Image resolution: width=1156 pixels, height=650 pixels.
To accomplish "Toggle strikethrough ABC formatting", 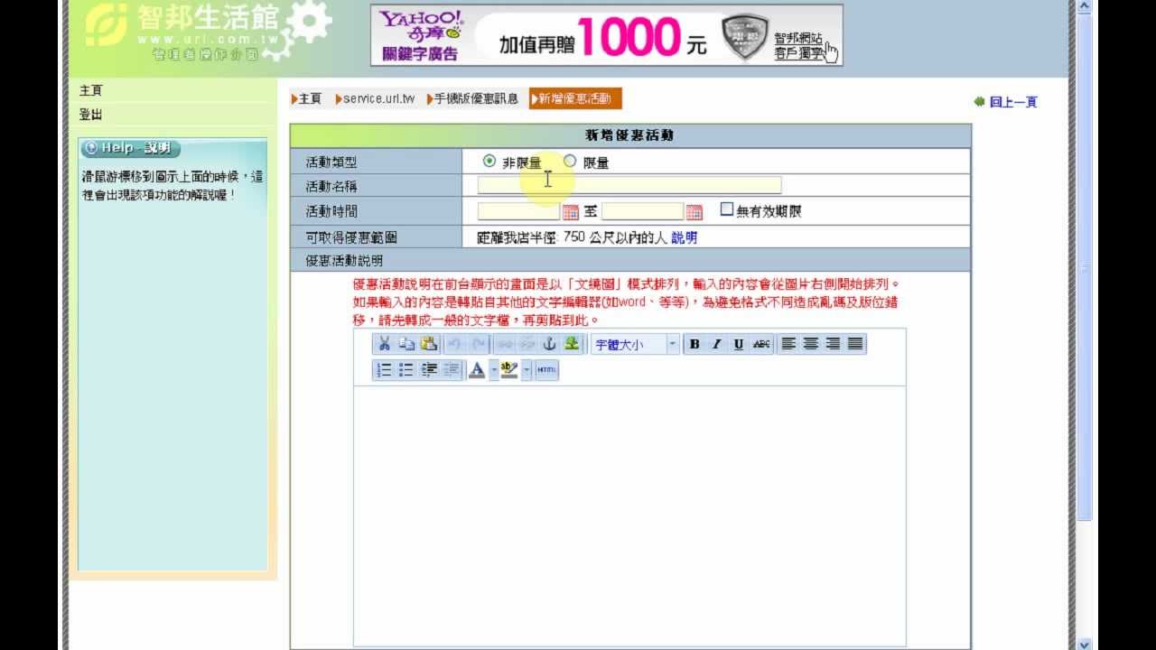I will tap(762, 344).
